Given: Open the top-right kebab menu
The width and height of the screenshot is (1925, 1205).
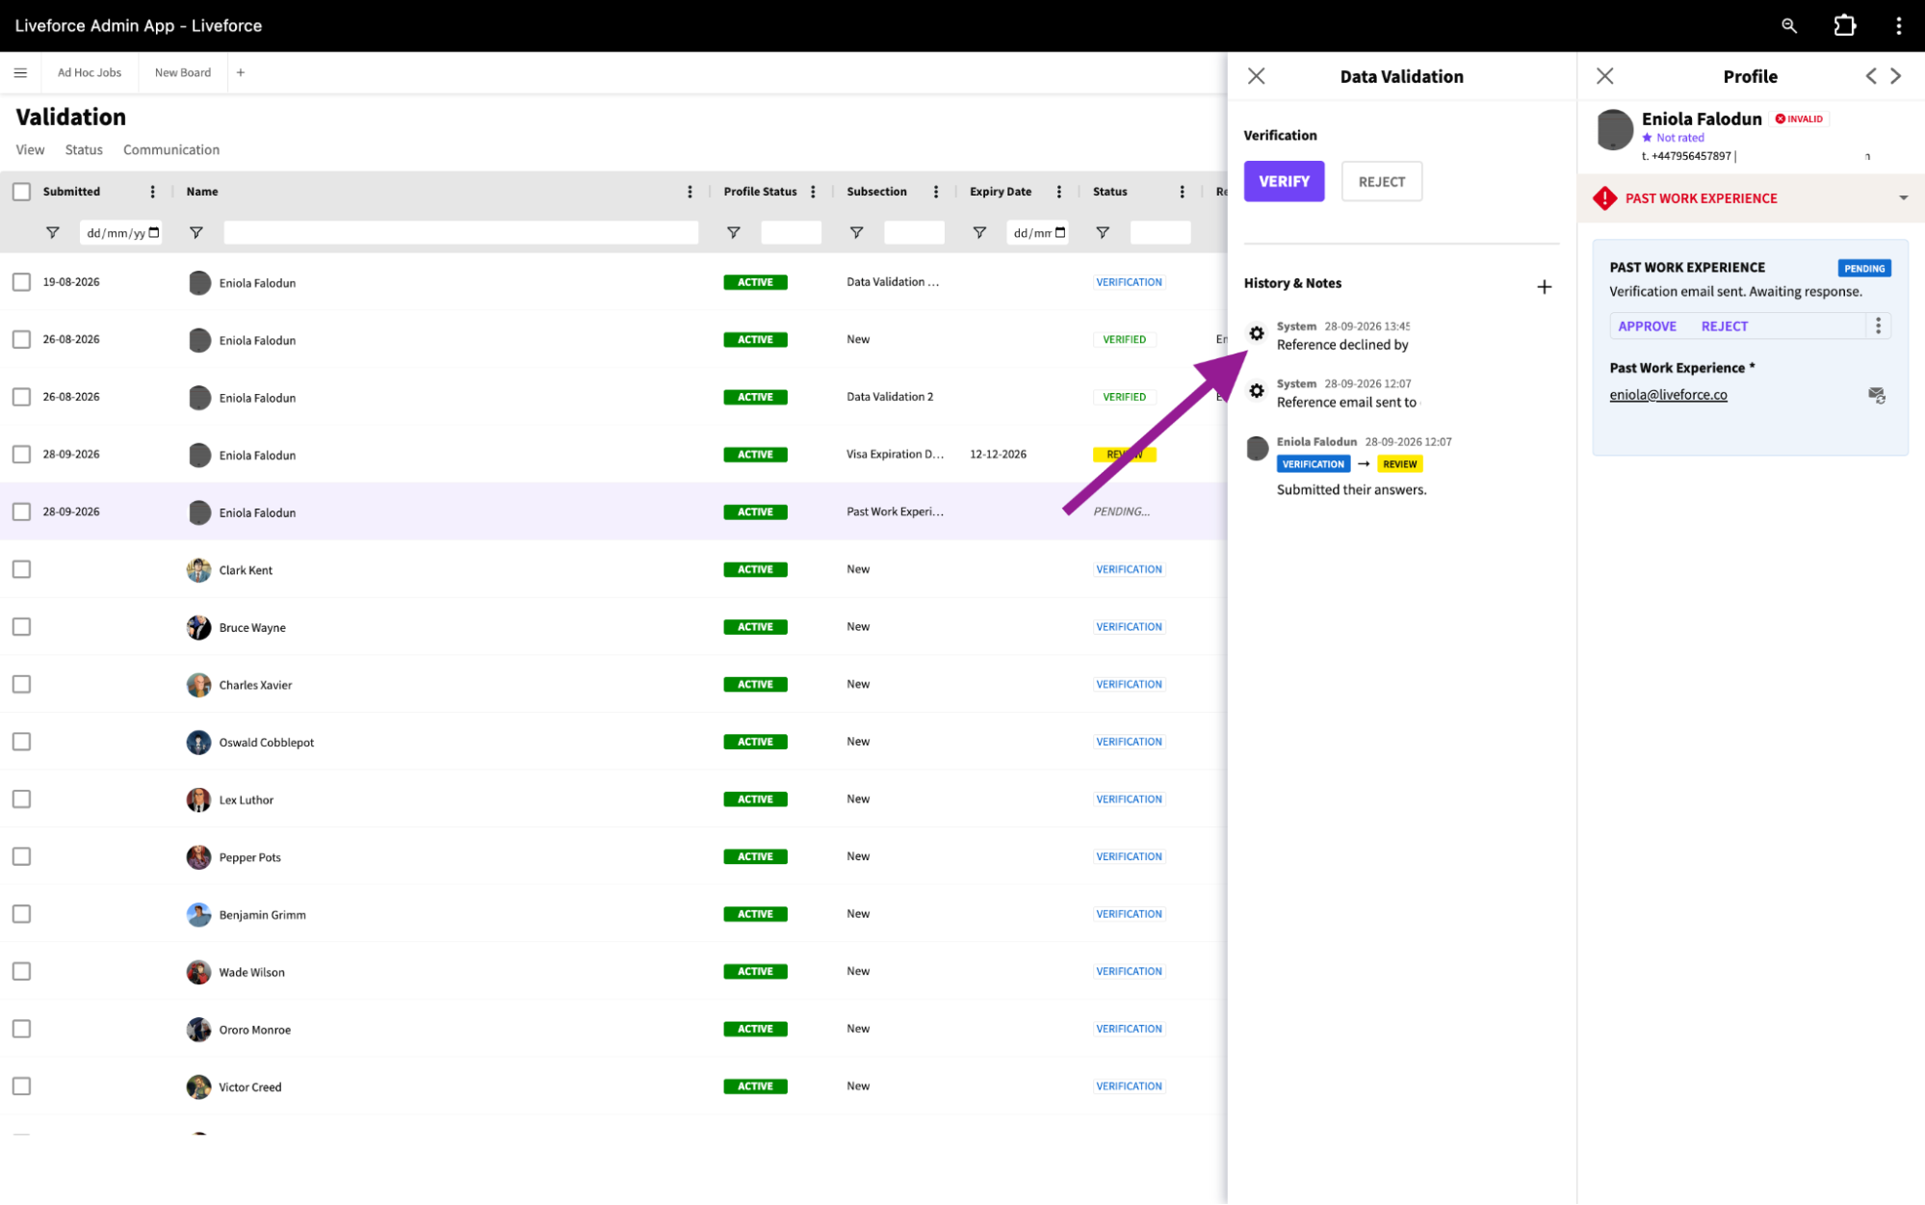Looking at the screenshot, I should coord(1898,26).
